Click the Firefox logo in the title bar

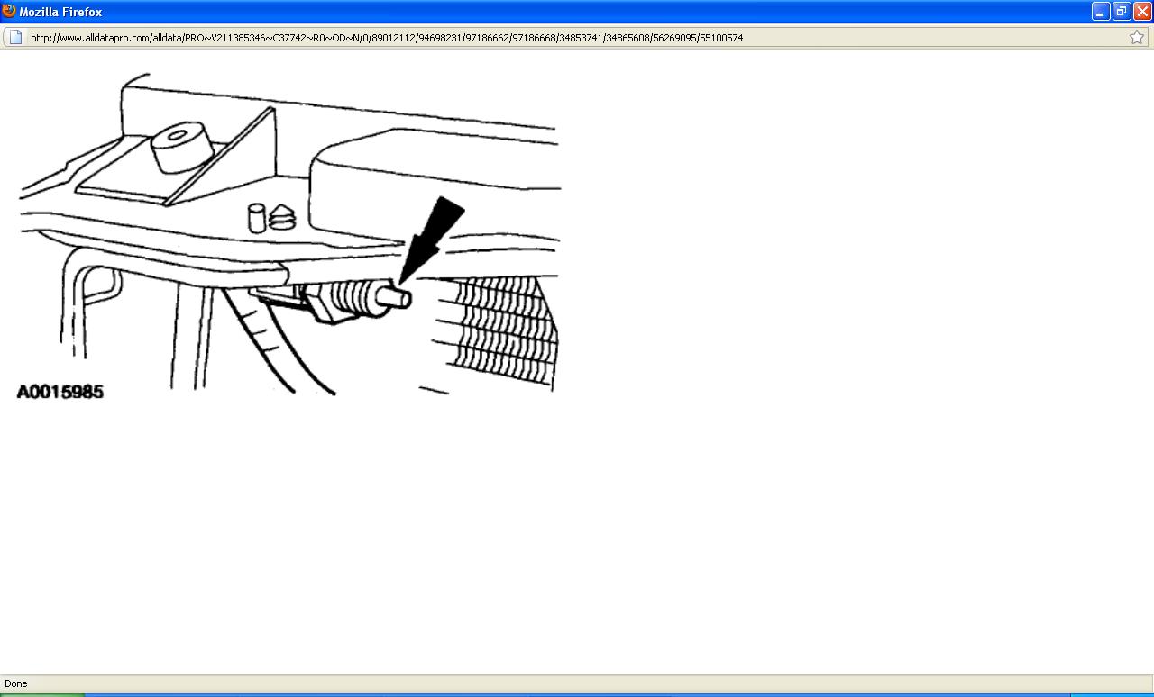(9, 11)
